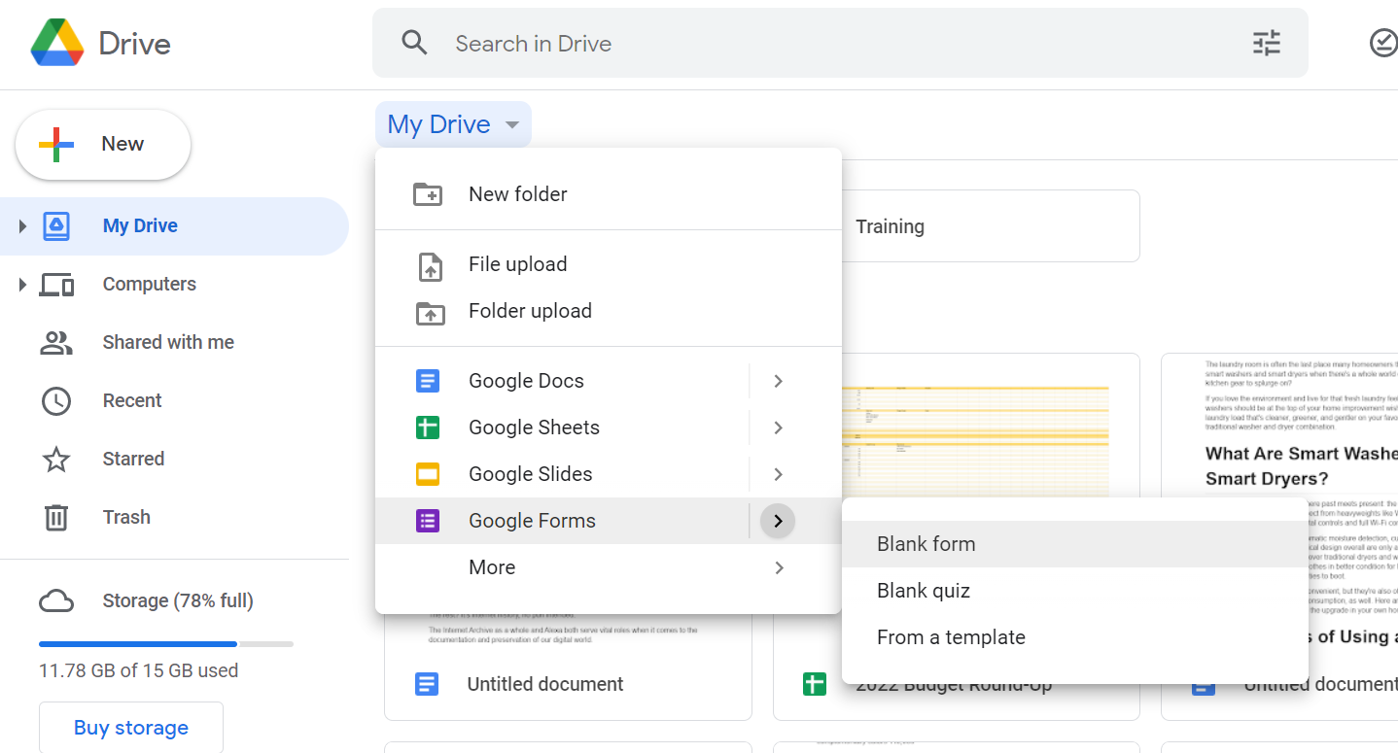
Task: Click the File upload icon
Action: 427,263
